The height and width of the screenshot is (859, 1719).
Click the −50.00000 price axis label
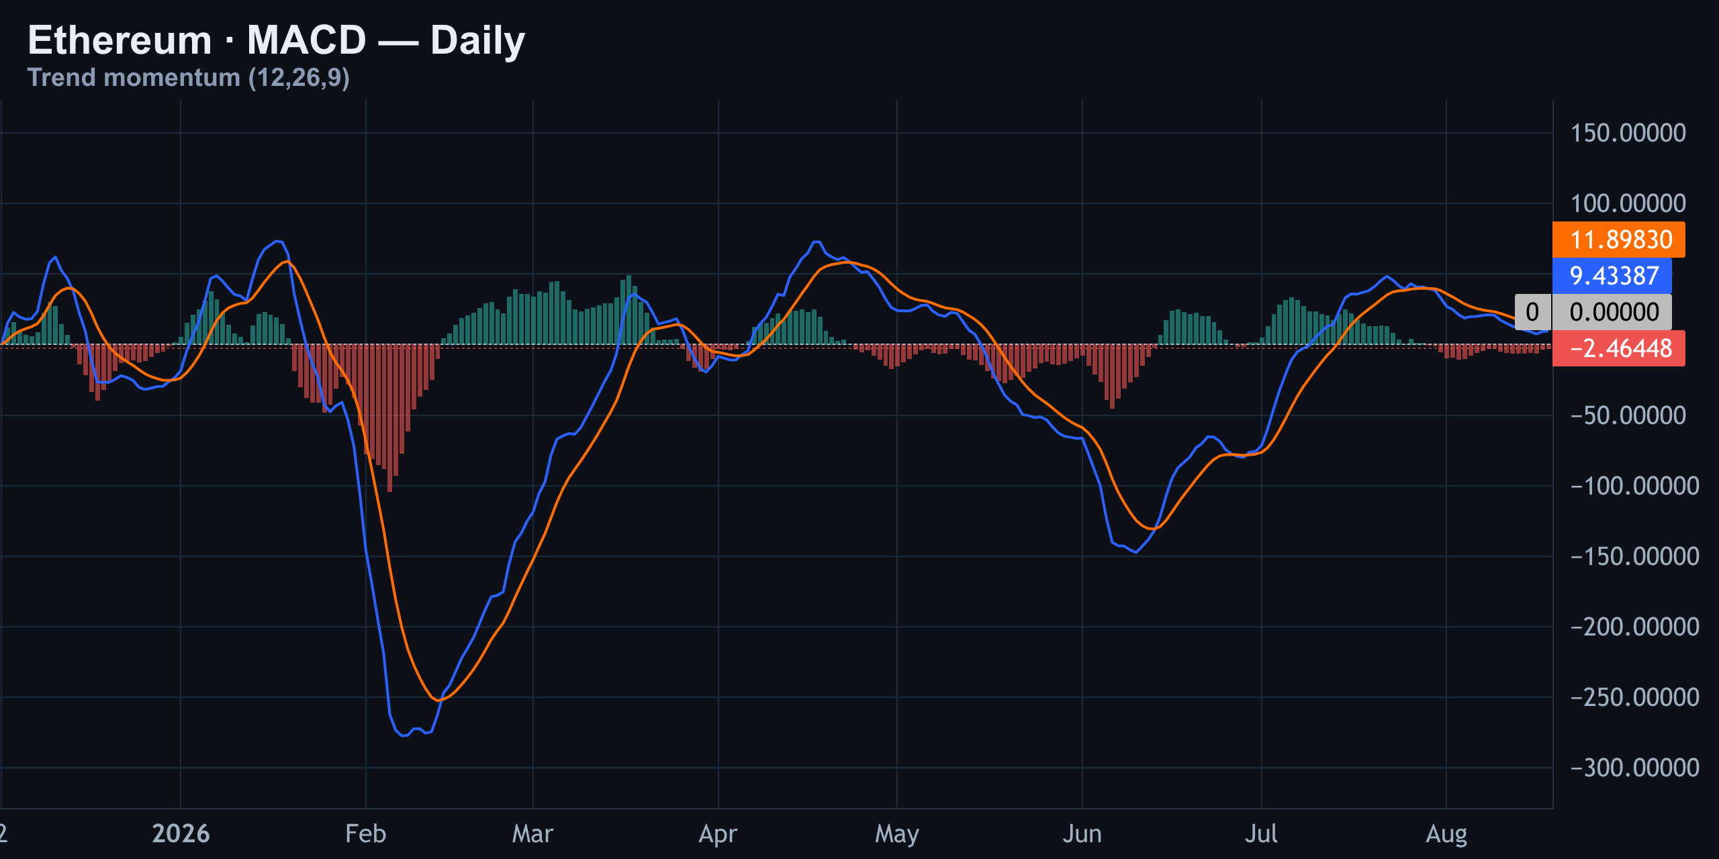pos(1628,415)
